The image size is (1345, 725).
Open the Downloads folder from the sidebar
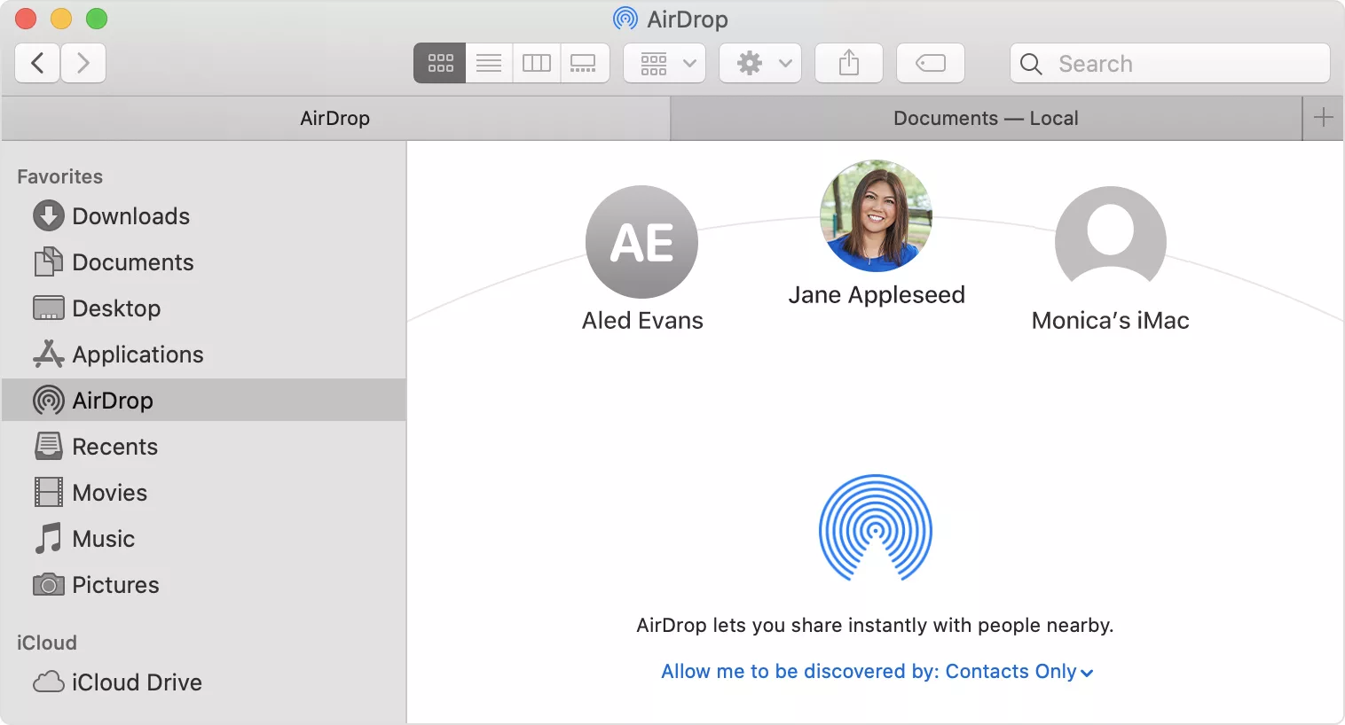click(130, 215)
